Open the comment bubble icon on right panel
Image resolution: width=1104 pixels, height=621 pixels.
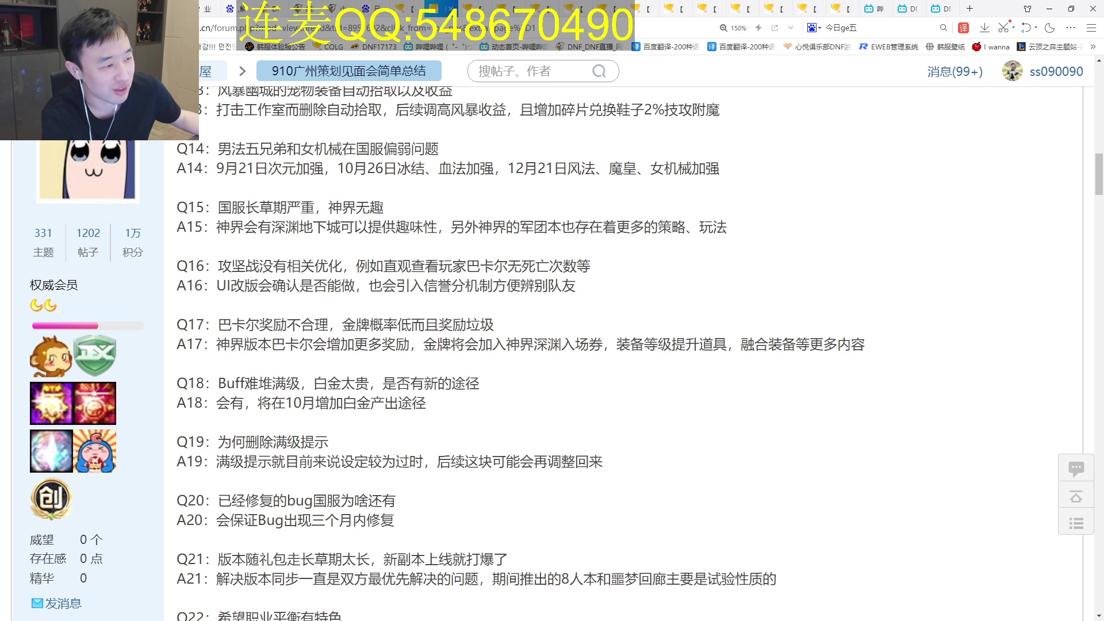1076,467
